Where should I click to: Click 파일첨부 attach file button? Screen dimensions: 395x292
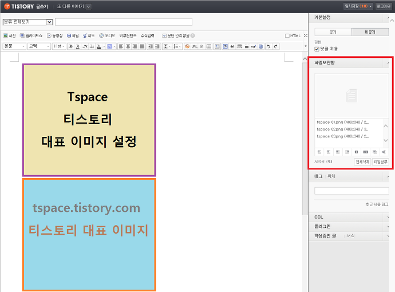[x=380, y=162]
